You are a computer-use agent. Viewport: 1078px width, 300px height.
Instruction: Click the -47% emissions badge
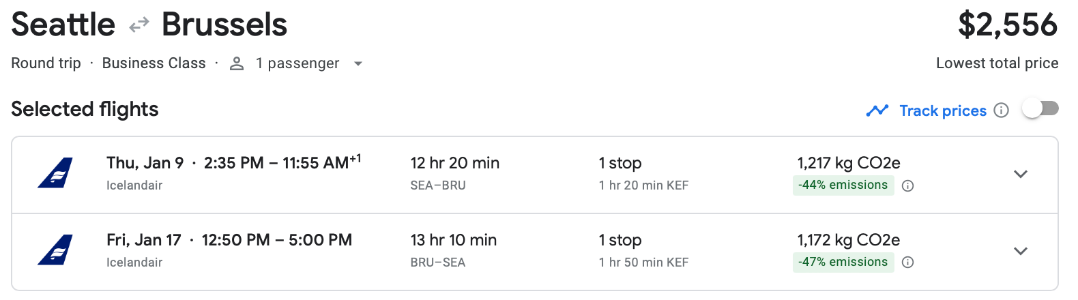point(843,262)
